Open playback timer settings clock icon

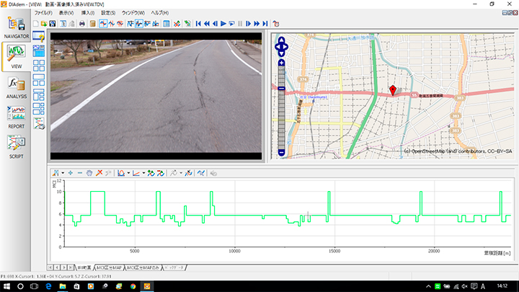pyautogui.click(x=275, y=24)
